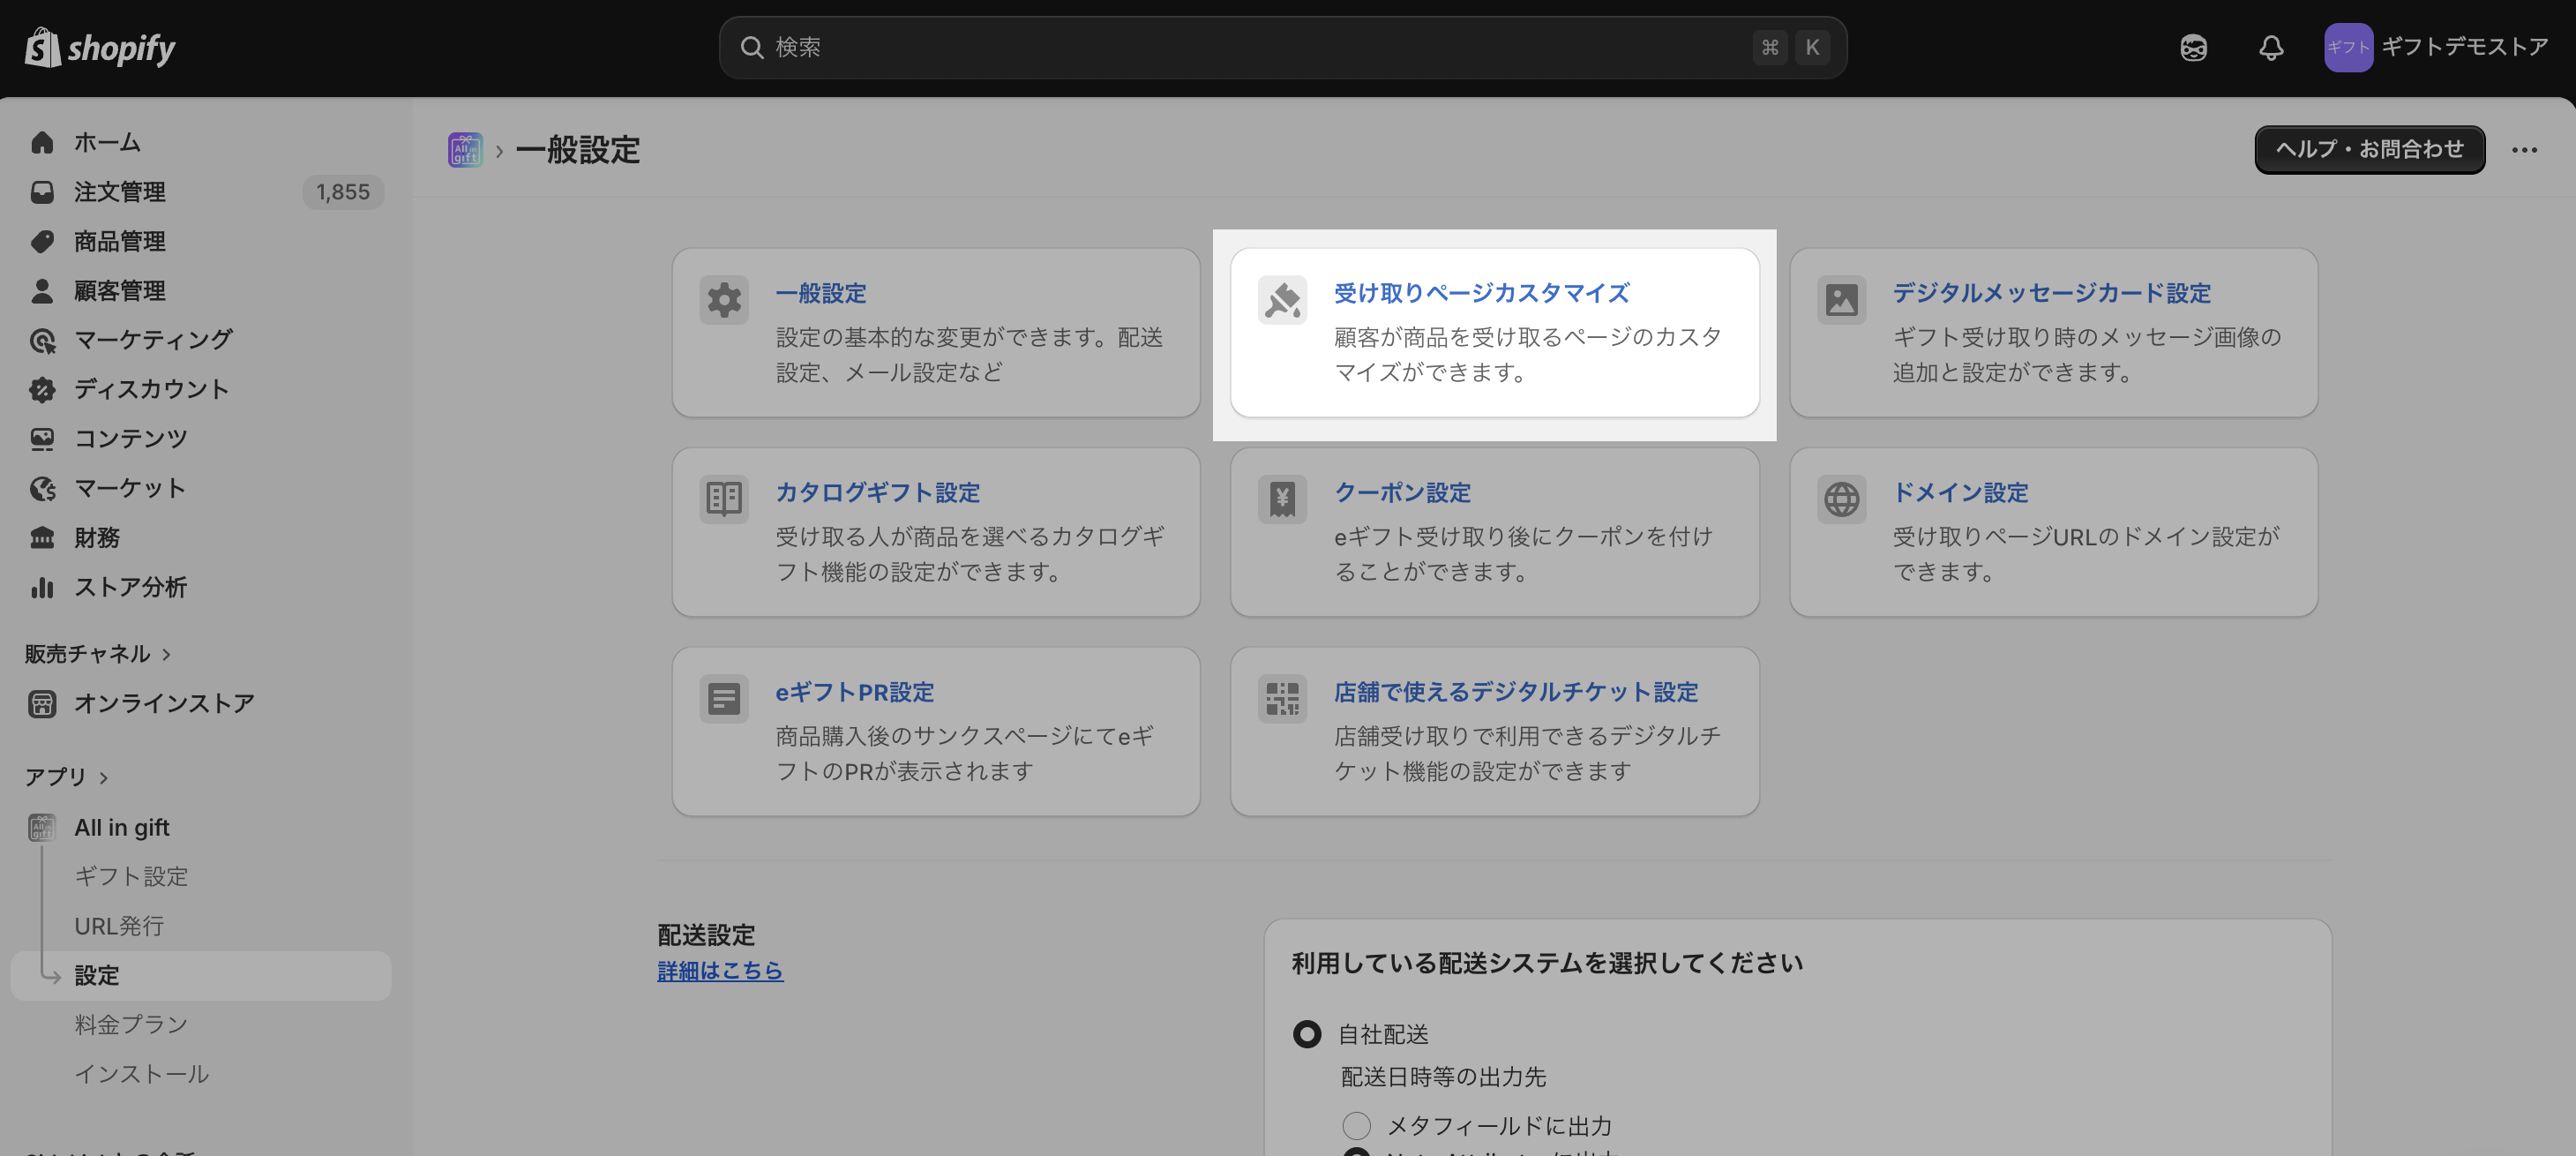2576x1156 pixels.
Task: Click the paintbrush icon on 受け取りページカスタマイズ card
Action: point(1282,299)
